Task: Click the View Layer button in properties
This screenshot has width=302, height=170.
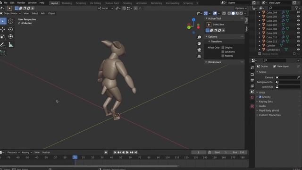Action: click(281, 66)
